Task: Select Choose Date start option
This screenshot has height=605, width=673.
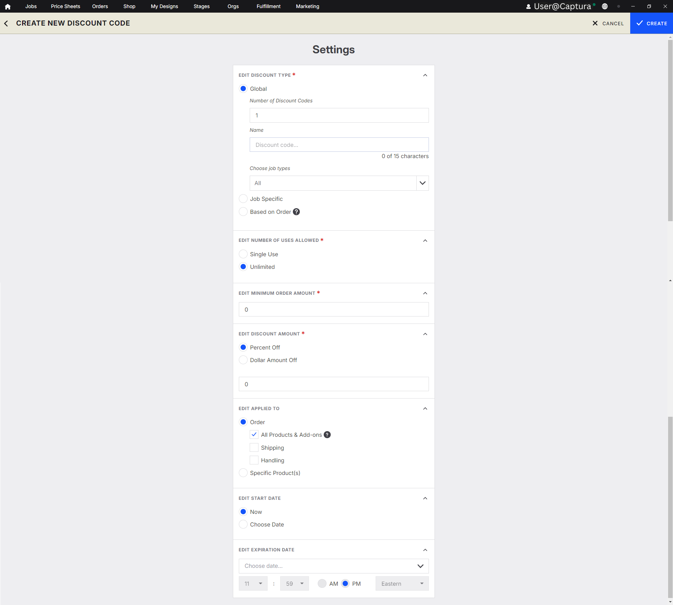Action: tap(243, 524)
